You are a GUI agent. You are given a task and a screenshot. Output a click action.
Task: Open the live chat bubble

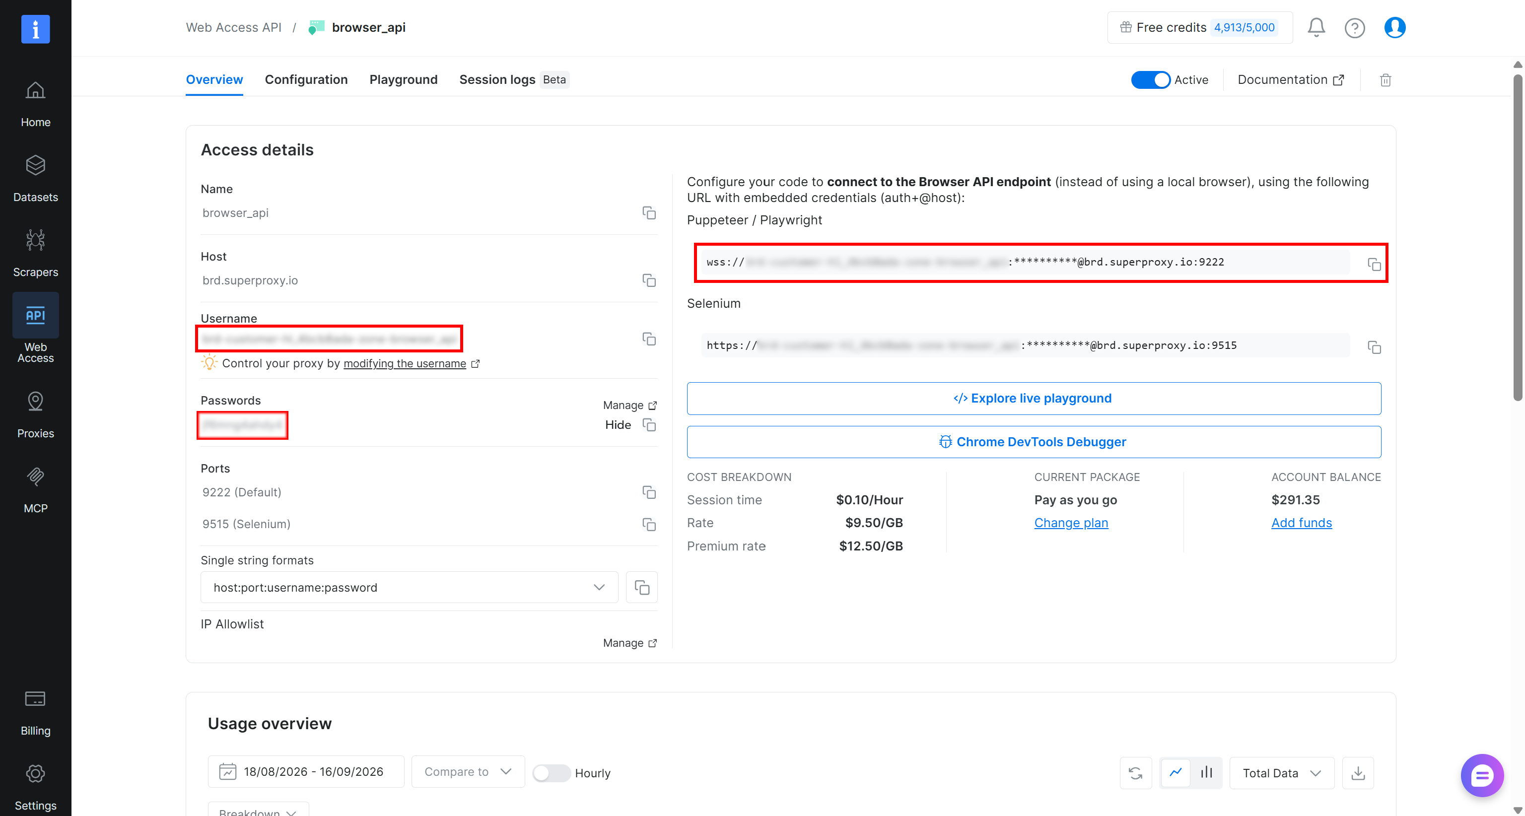click(1482, 776)
